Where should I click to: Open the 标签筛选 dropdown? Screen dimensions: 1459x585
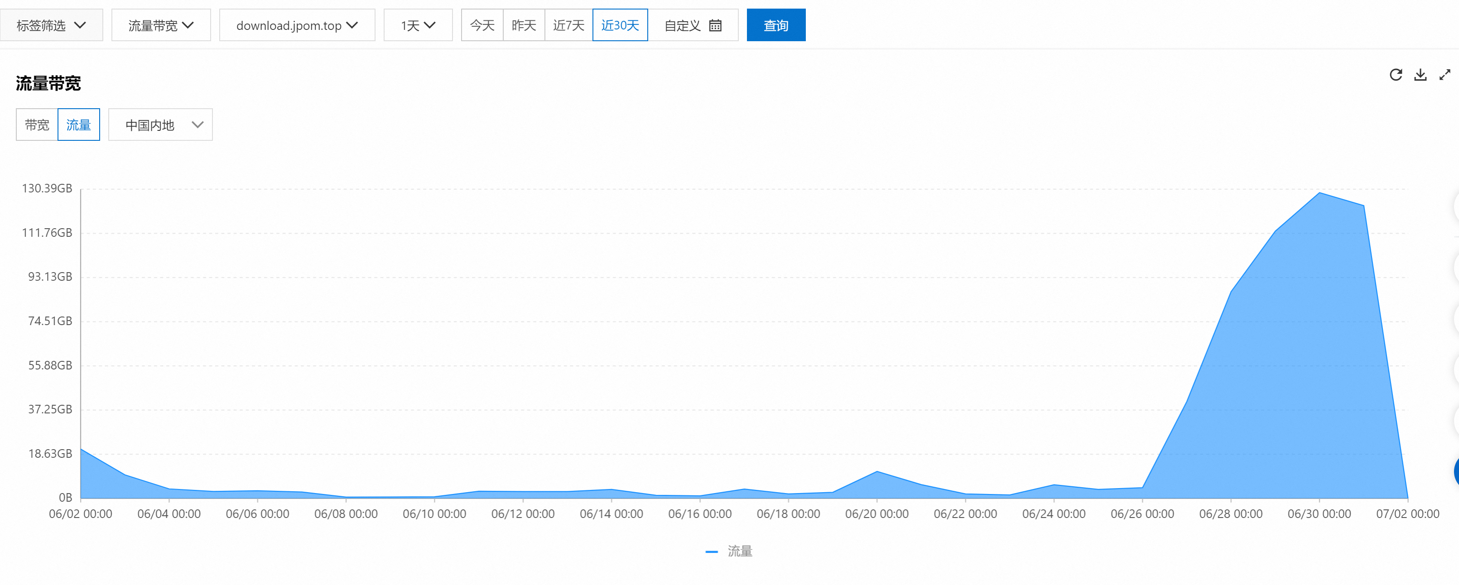51,25
